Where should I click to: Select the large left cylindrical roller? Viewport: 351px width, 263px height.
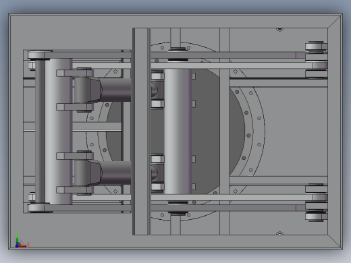pos(59,131)
